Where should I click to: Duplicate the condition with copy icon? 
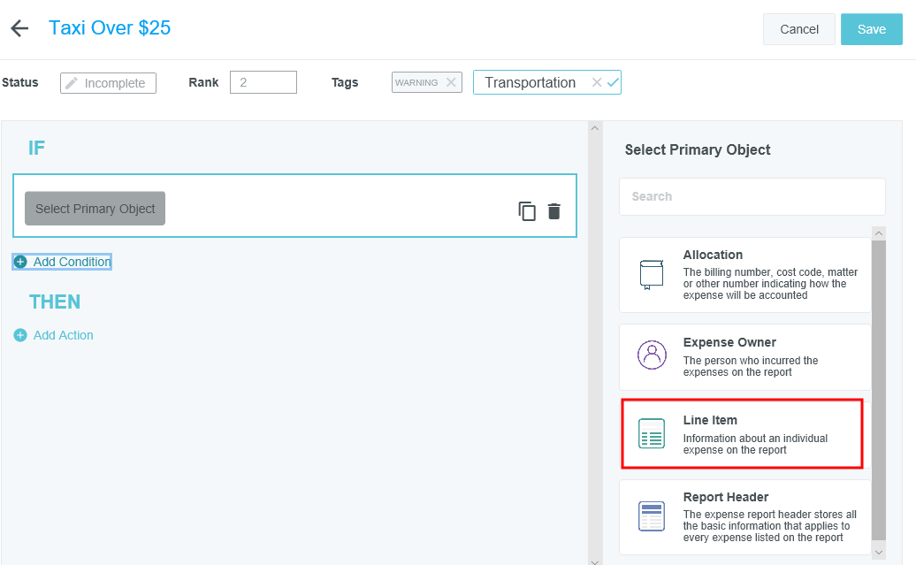pos(527,211)
